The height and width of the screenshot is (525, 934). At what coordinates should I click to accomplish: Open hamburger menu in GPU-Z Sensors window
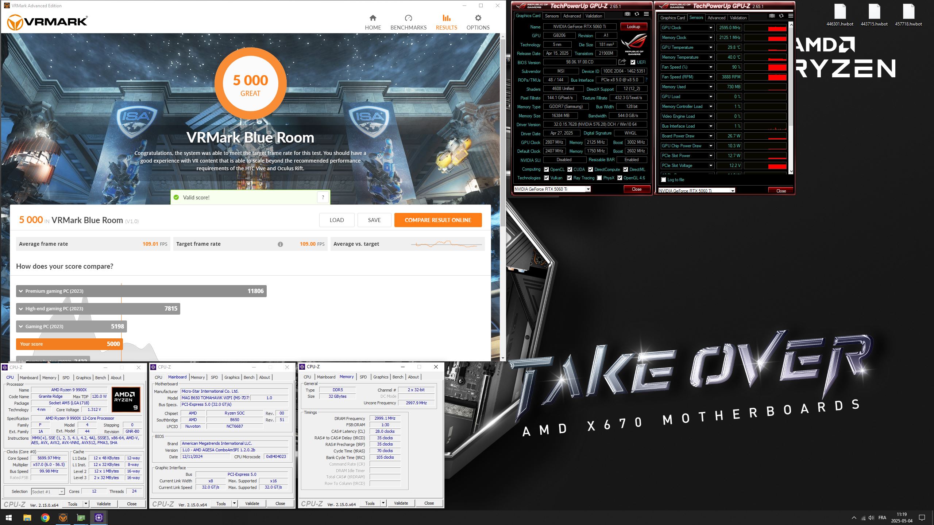click(x=791, y=16)
